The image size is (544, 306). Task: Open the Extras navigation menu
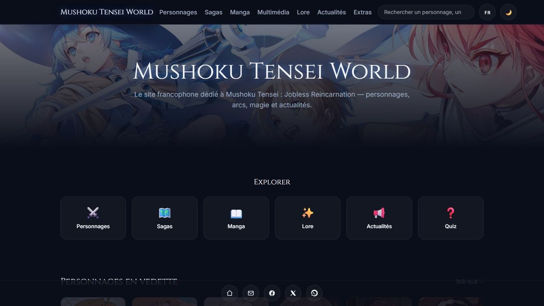point(363,12)
